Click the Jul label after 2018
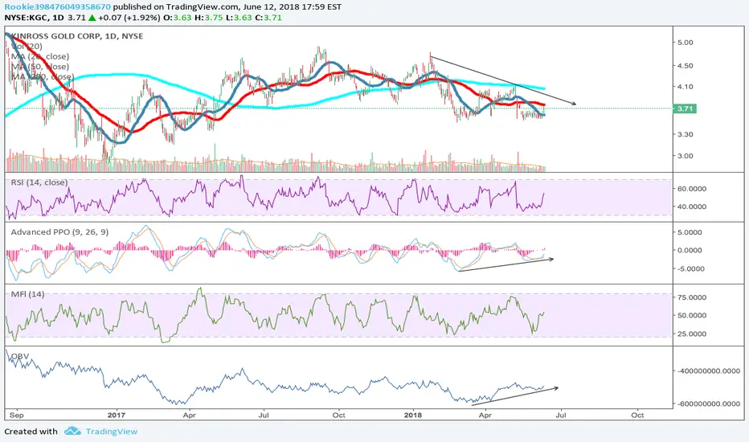Image resolution: width=749 pixels, height=442 pixels. pyautogui.click(x=561, y=415)
